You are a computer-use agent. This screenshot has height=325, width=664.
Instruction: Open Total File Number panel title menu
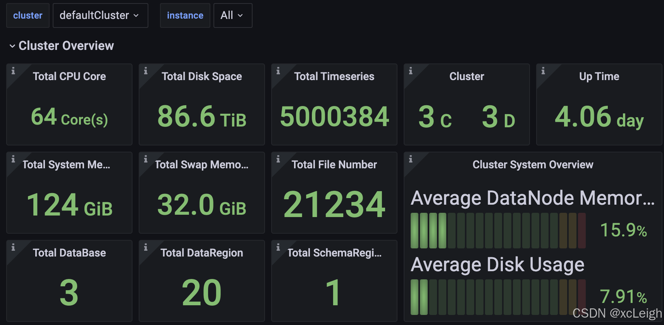[x=334, y=164]
